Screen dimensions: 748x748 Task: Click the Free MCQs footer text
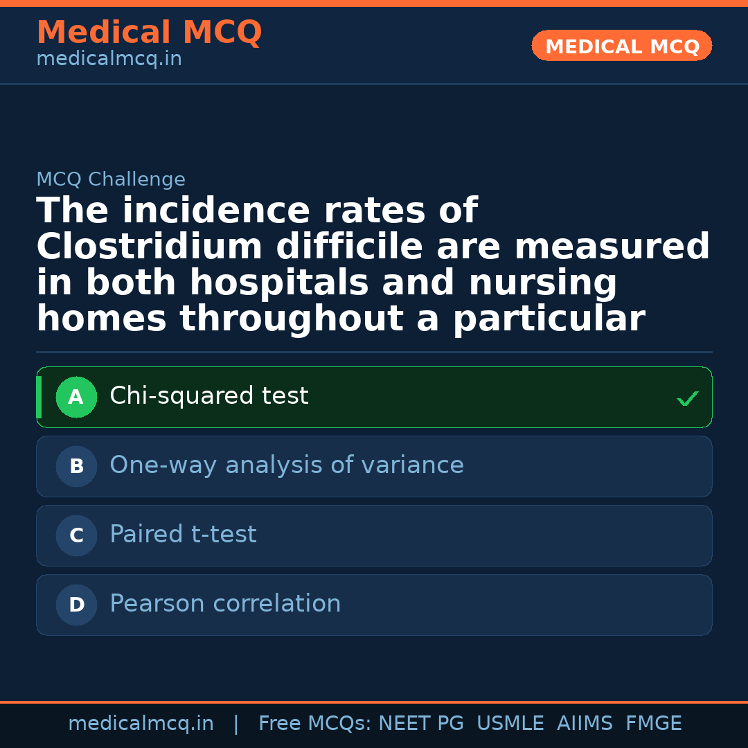[314, 724]
